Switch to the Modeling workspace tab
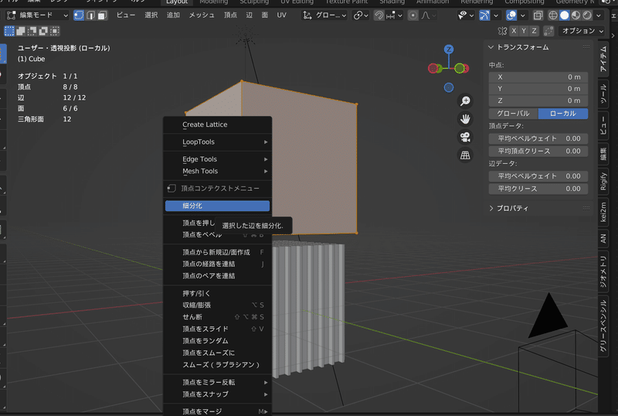618x416 pixels. coord(214,2)
